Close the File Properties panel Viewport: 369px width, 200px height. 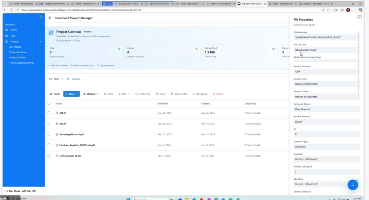coord(359,17)
